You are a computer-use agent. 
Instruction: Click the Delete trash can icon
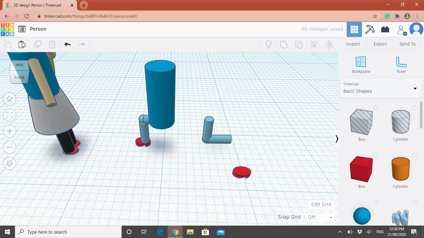(52, 44)
